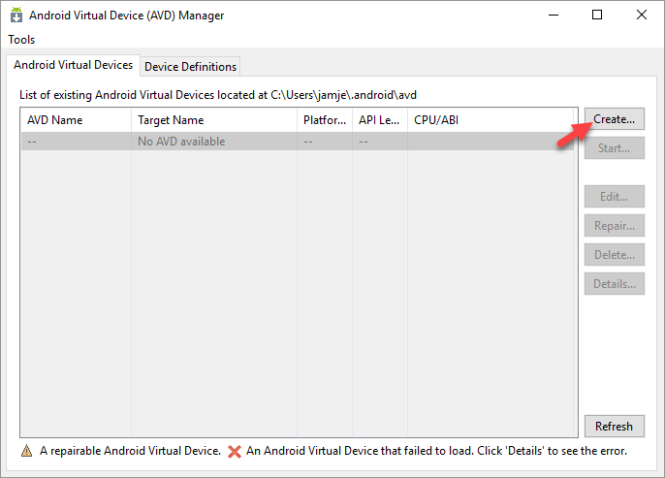Maximize the AVD Manager window

[597, 15]
